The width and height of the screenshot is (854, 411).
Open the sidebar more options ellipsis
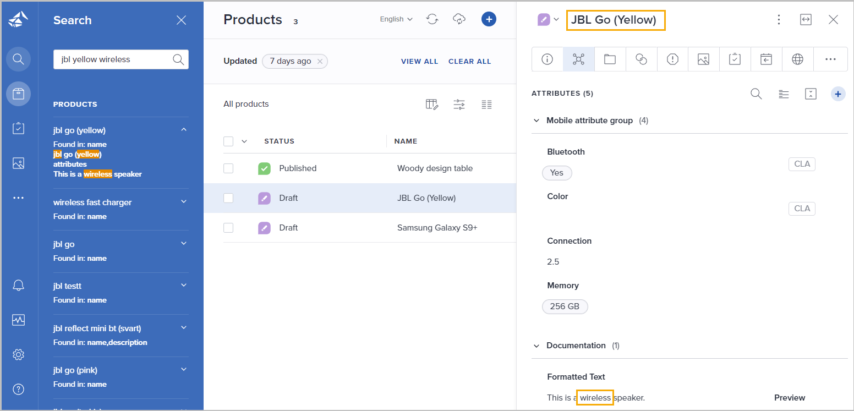pyautogui.click(x=18, y=198)
